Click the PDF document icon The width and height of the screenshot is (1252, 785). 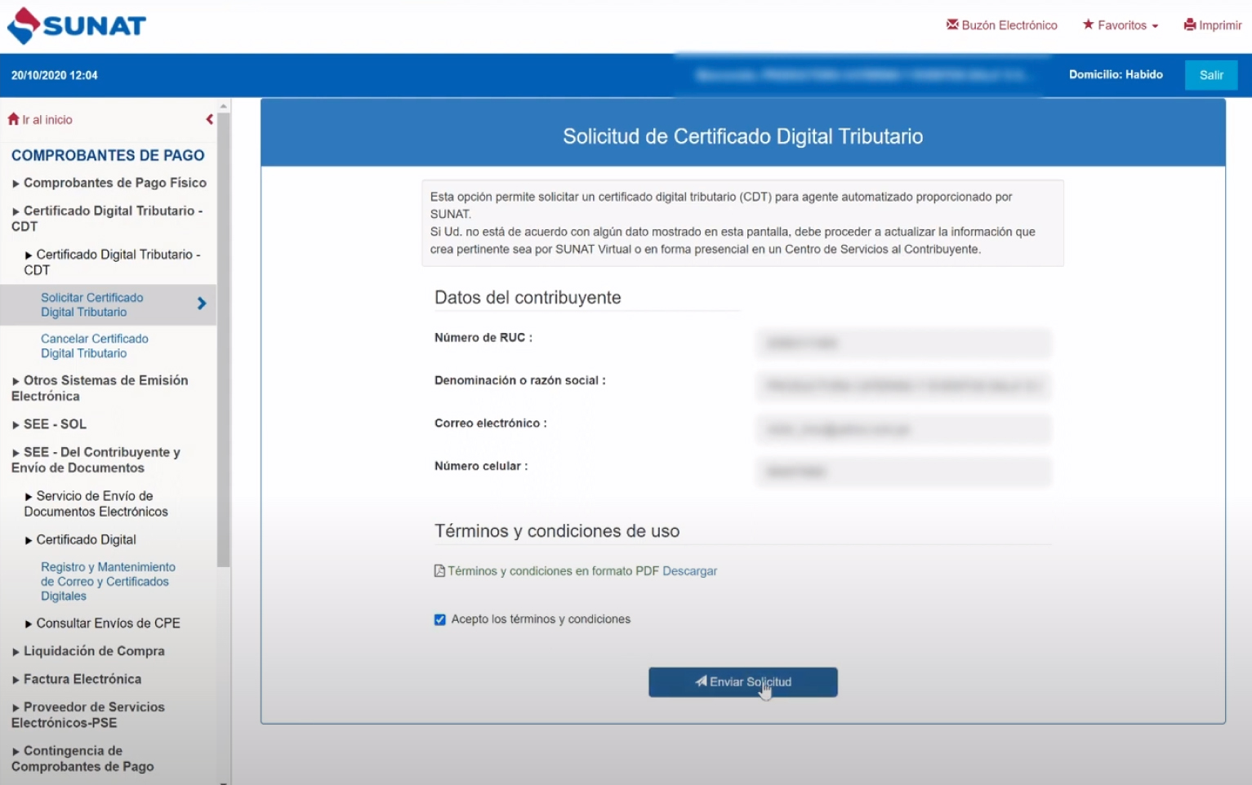[439, 571]
